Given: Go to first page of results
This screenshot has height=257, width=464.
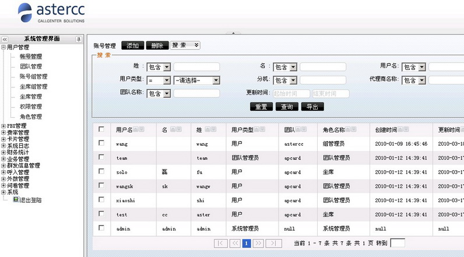Looking at the screenshot, I should [x=221, y=243].
